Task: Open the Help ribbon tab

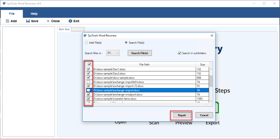Action: 34,14
